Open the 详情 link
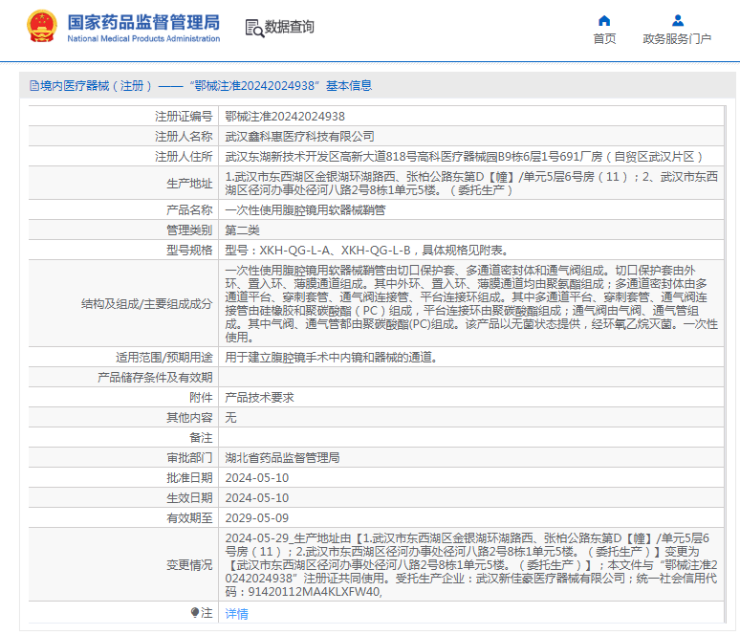Screen dimensions: 740x635 (236, 613)
